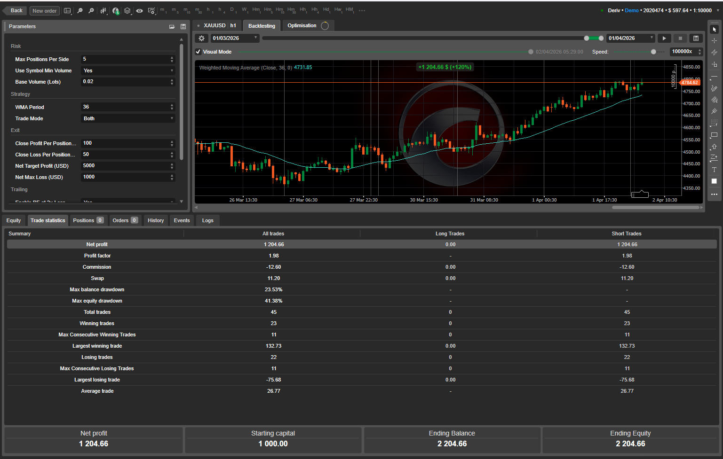This screenshot has width=723, height=459.
Task: Select the crosshair pointer tool
Action: click(714, 41)
